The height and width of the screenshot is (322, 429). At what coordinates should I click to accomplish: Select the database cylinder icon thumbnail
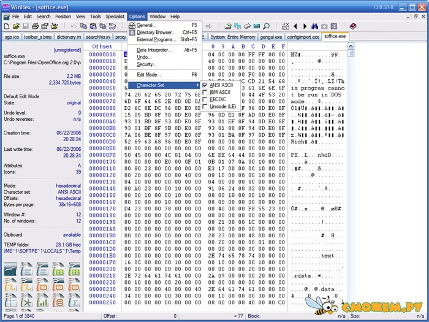pos(58,300)
